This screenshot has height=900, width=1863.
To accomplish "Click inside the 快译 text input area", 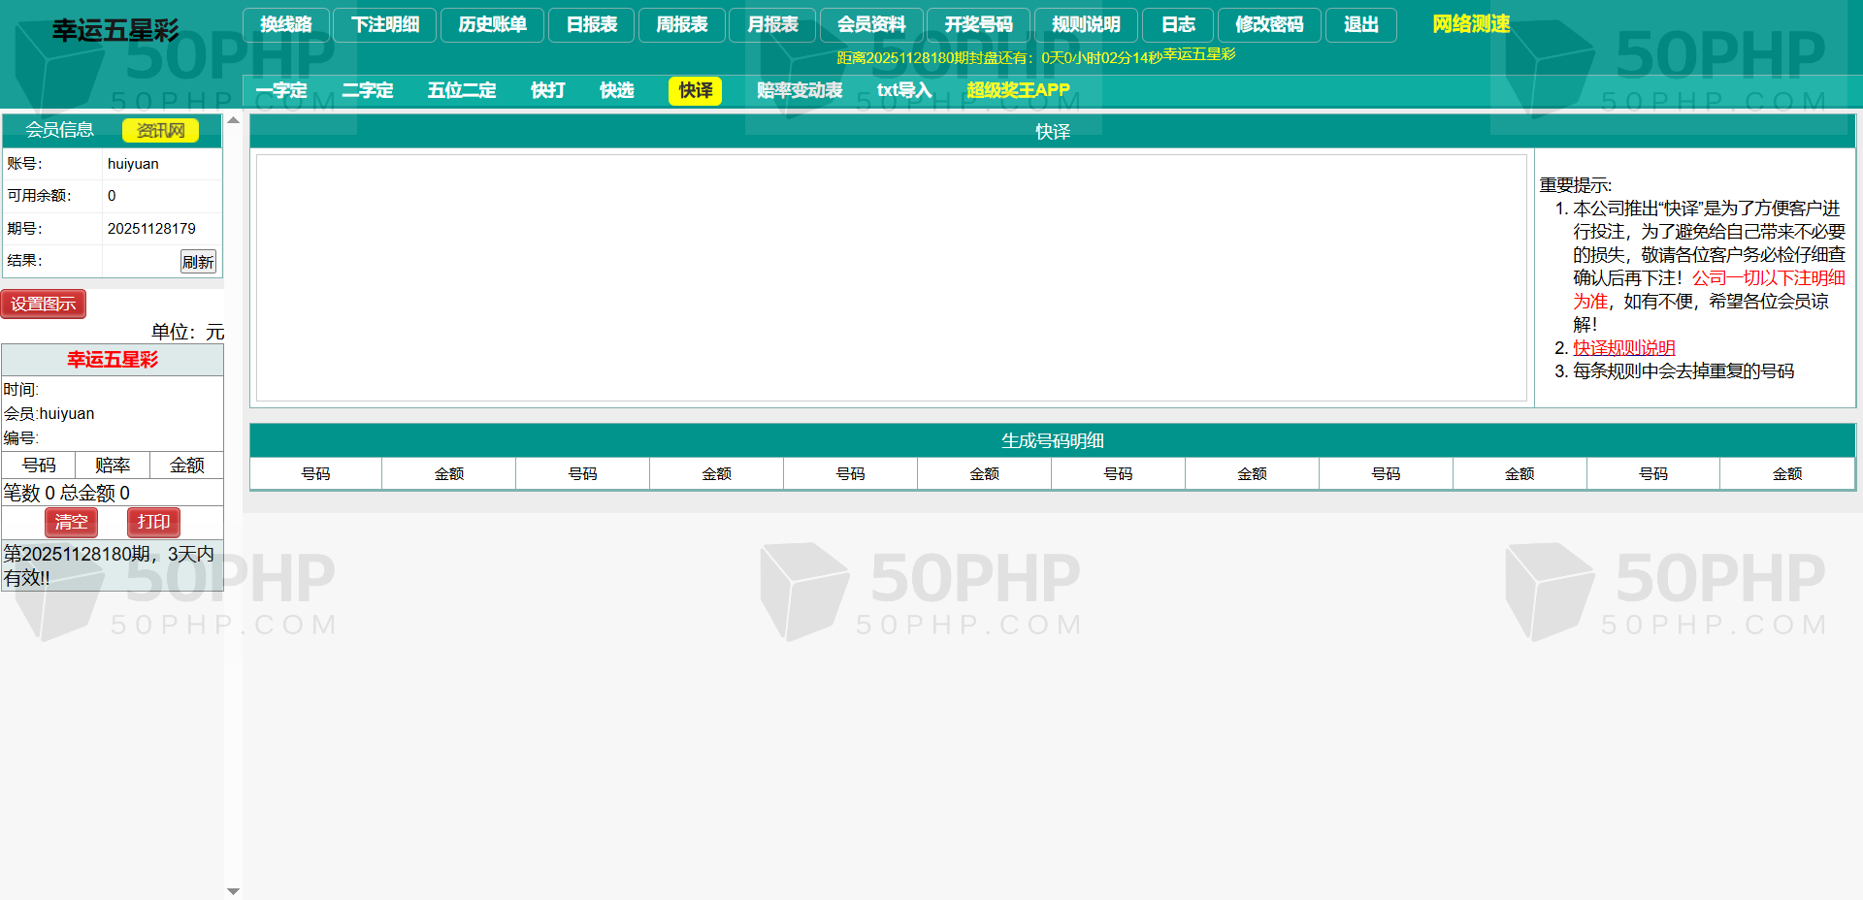I will (x=891, y=277).
